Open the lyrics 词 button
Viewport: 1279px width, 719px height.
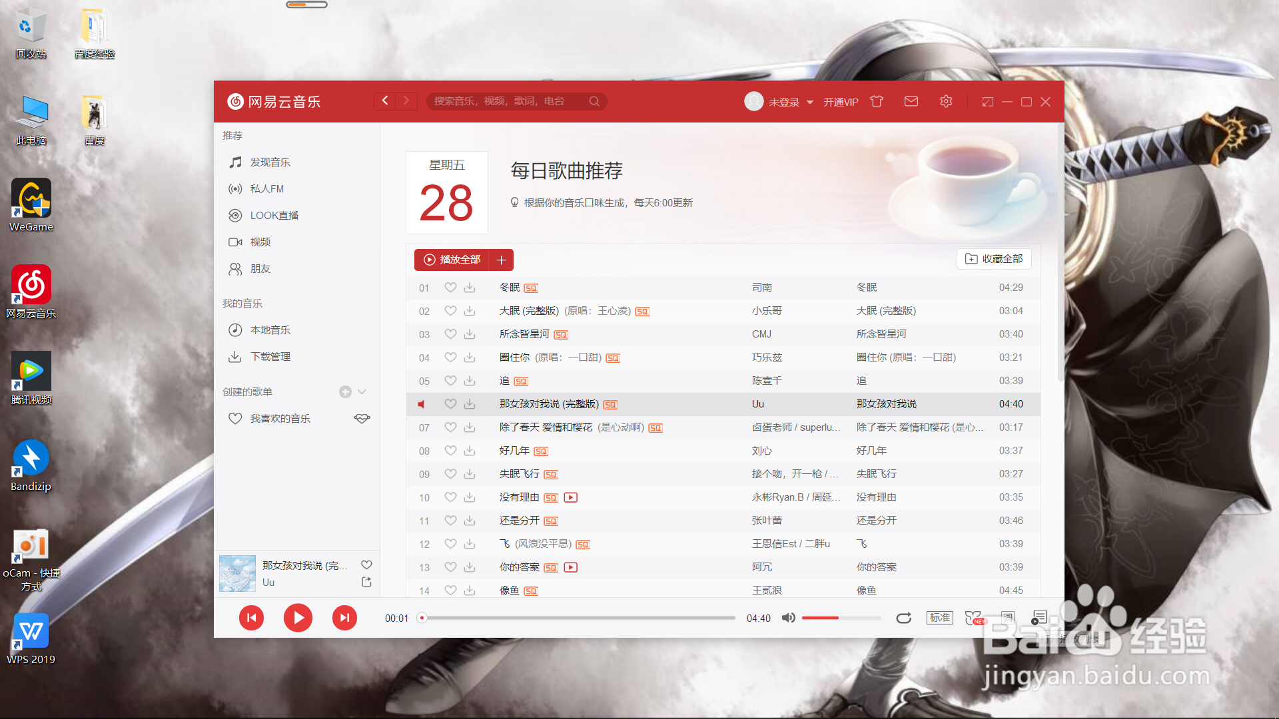click(x=1007, y=618)
